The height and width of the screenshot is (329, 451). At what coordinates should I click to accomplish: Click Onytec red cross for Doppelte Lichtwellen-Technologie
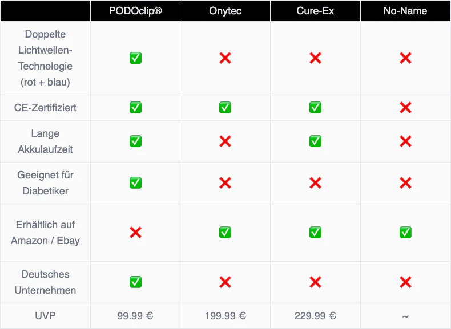pos(226,58)
